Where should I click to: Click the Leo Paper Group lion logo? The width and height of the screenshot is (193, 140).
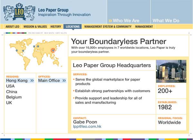pyautogui.click(x=19, y=12)
